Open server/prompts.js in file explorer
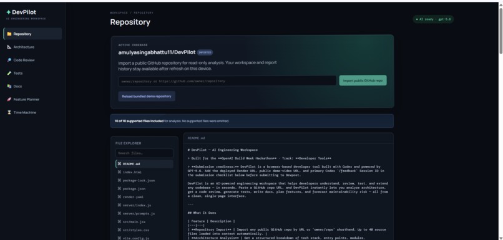This screenshot has height=240, width=503. pyautogui.click(x=144, y=213)
